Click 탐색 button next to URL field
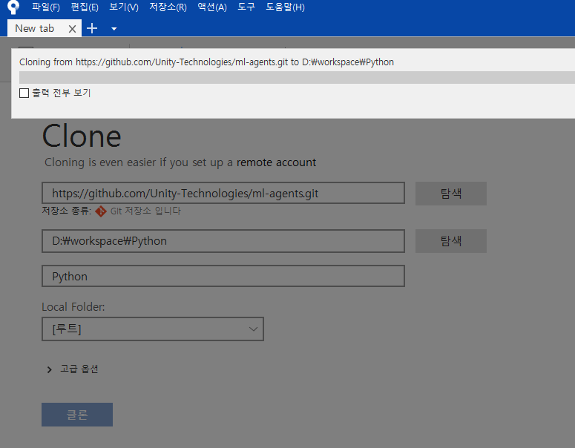Image resolution: width=575 pixels, height=448 pixels. tap(450, 193)
